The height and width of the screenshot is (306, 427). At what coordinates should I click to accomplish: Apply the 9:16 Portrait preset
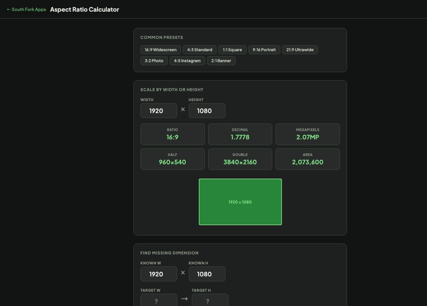point(264,50)
